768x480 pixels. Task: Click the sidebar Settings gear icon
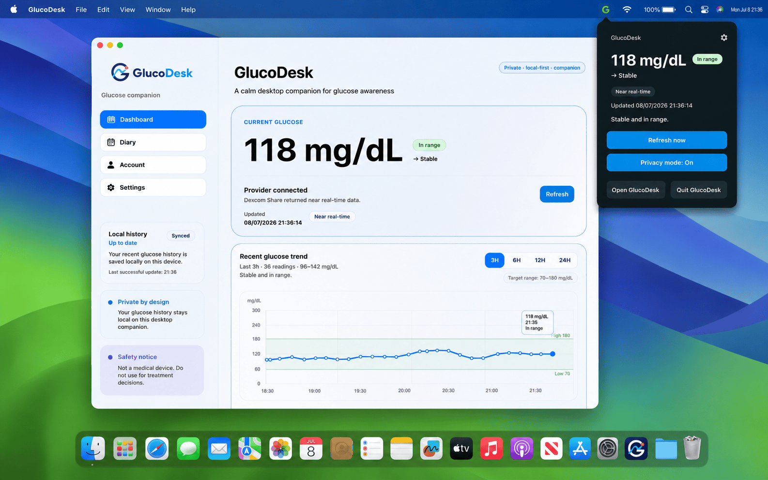(x=111, y=187)
